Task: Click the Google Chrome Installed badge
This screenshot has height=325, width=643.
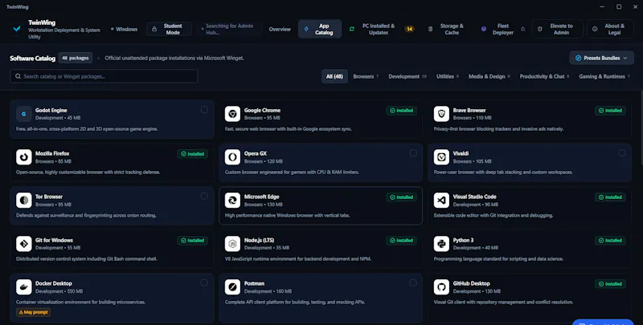Action: [401, 111]
